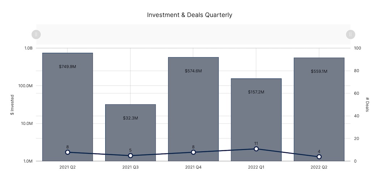Click the $559.1M bar value label

point(319,71)
